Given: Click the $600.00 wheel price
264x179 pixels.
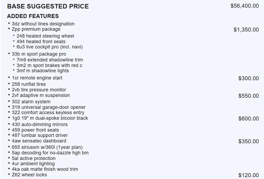Looking at the screenshot, I should click(248, 119).
